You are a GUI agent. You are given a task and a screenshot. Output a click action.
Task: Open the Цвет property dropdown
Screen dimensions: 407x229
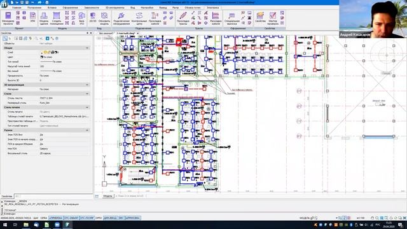(x=64, y=57)
